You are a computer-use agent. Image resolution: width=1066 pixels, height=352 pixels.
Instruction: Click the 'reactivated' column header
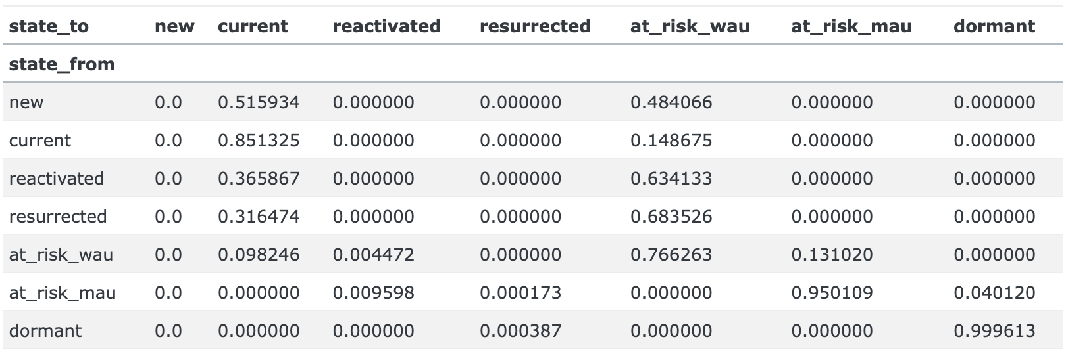(x=386, y=26)
